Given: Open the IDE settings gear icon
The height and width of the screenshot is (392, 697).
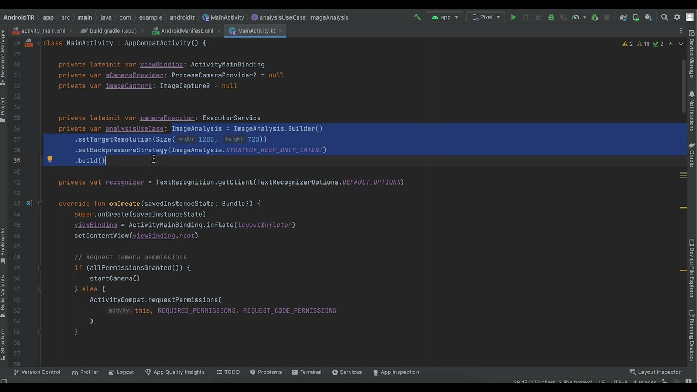Looking at the screenshot, I should [x=677, y=17].
